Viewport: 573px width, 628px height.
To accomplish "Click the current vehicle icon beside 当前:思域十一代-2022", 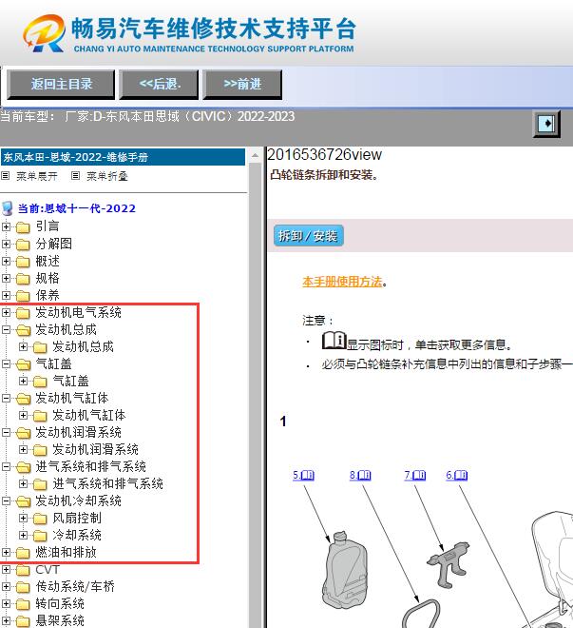I will click(8, 208).
